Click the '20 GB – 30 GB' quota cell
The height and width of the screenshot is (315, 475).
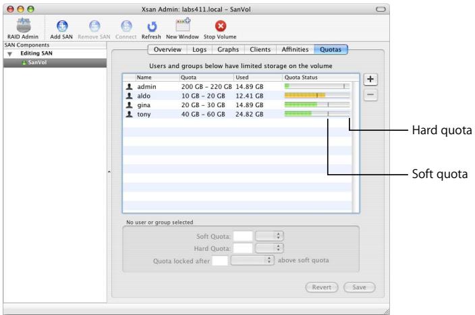click(x=203, y=105)
